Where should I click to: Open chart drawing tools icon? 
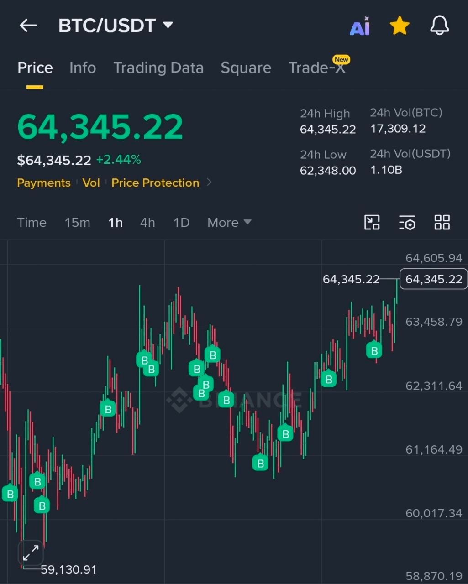coord(372,223)
